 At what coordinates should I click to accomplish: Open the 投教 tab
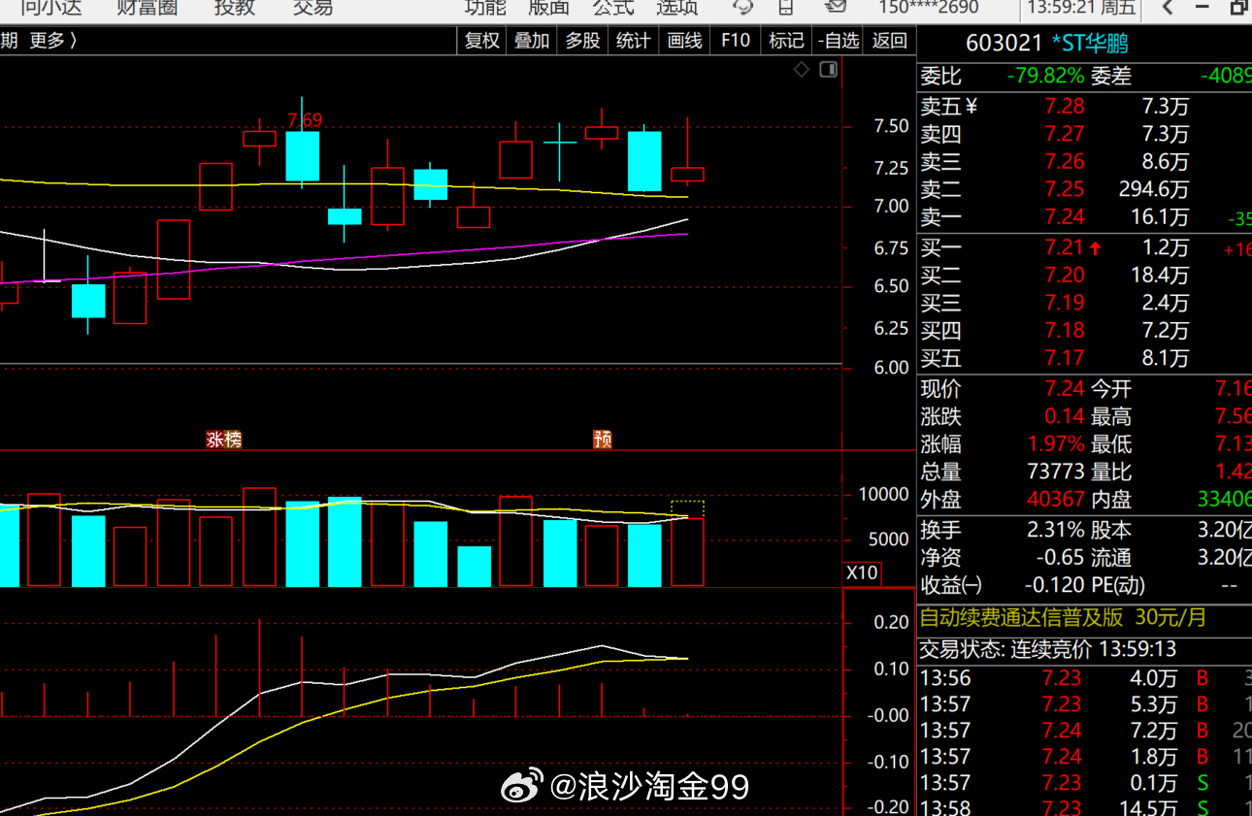coord(235,8)
